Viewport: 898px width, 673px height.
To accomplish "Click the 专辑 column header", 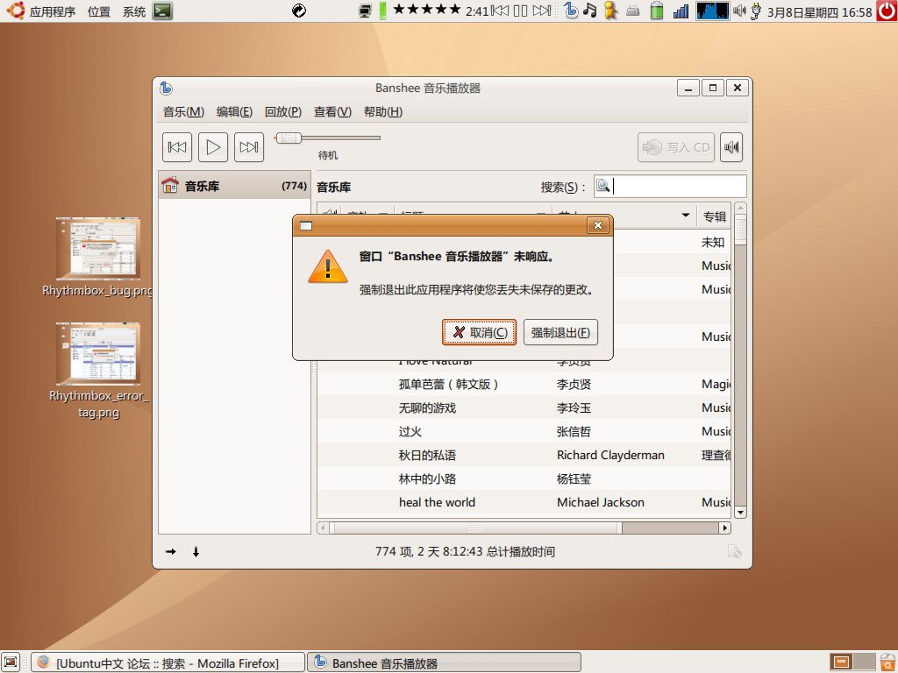I will [714, 216].
